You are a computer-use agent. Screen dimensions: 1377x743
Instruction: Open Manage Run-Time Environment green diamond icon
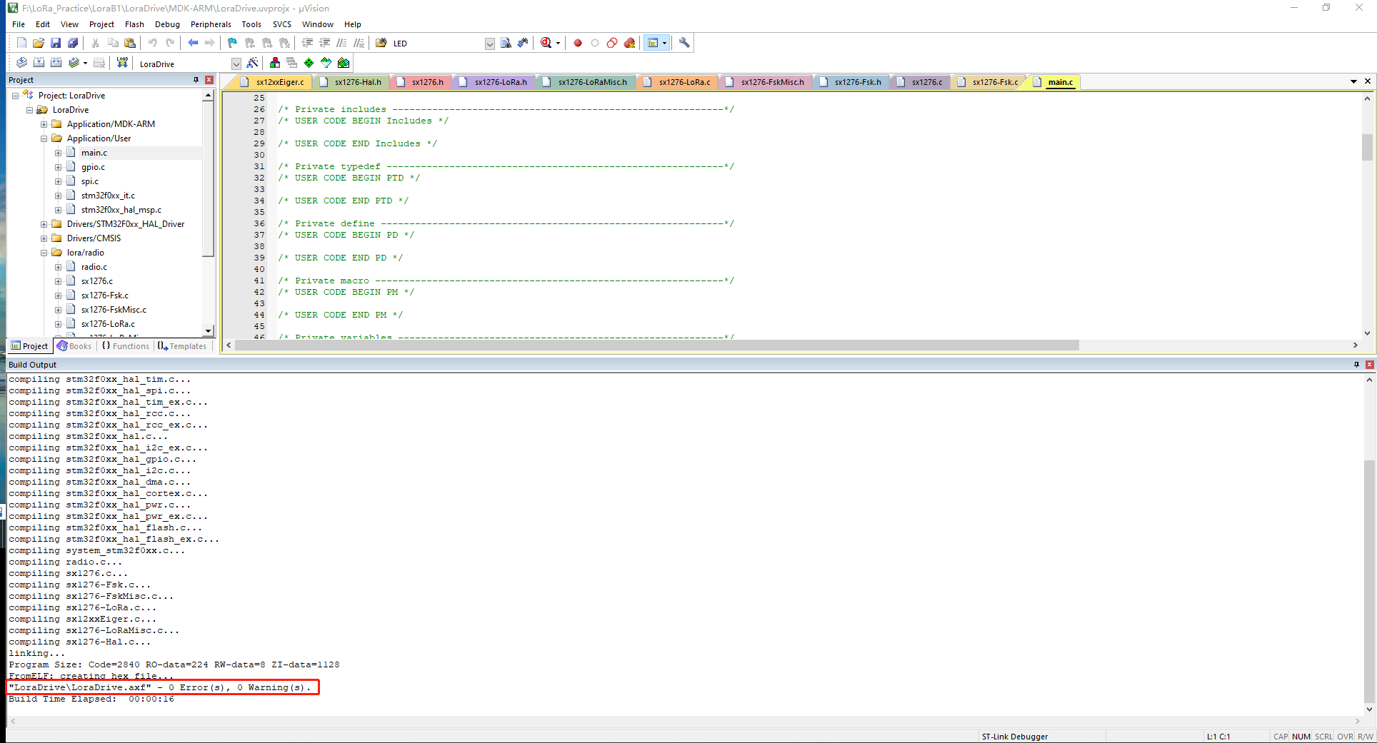[309, 63]
